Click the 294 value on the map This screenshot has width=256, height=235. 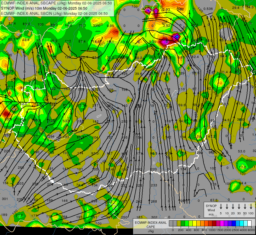click(x=51, y=136)
